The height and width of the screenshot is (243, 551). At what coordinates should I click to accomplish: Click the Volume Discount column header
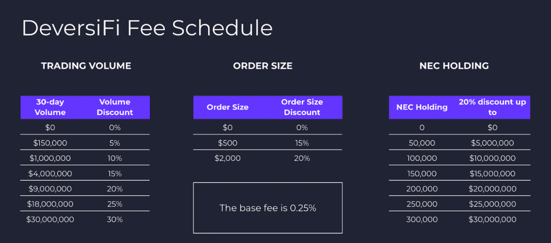(x=115, y=107)
